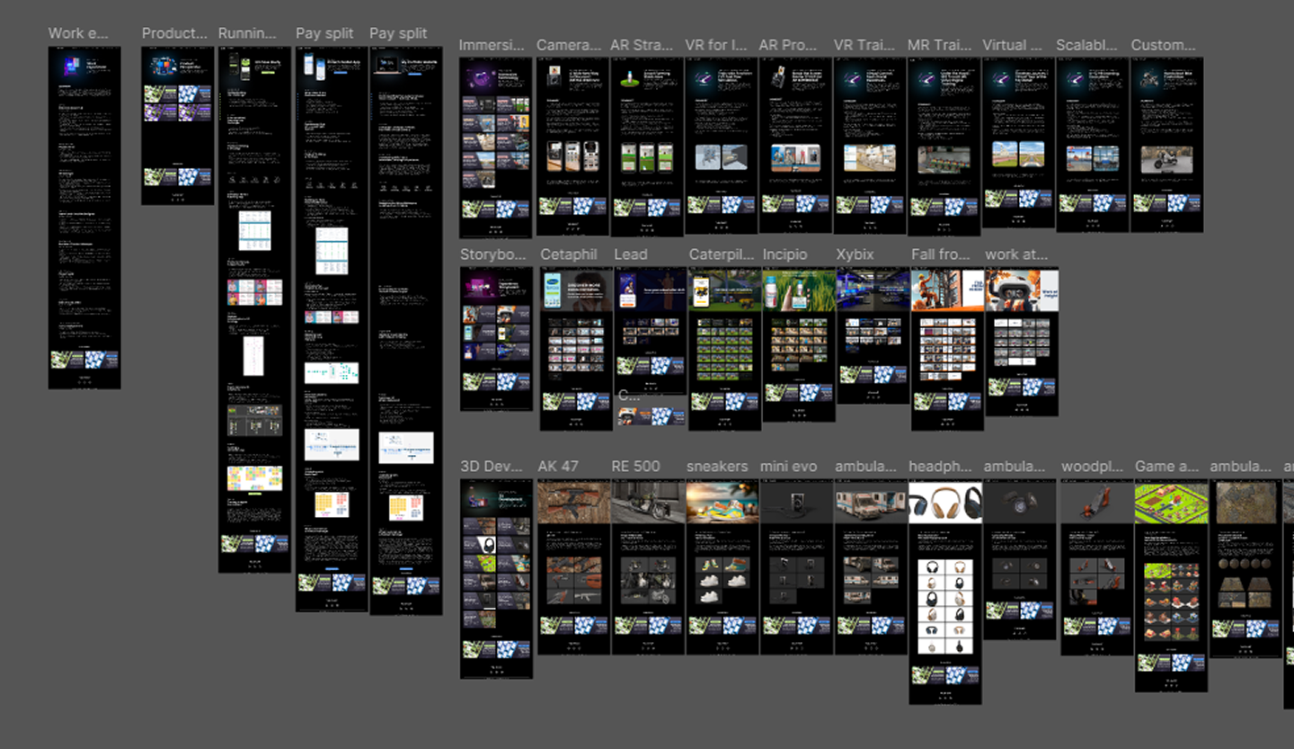Click the Running... frame title
This screenshot has height=749, width=1294.
tap(247, 33)
